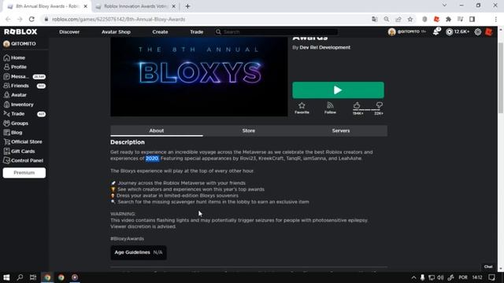This screenshot has width=504, height=283.
Task: Open Trade in the top navigation
Action: tap(196, 32)
